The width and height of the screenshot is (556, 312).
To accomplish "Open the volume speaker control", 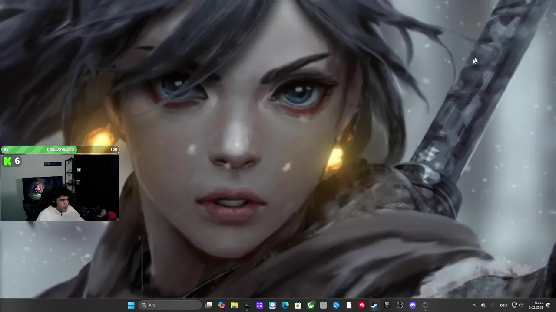I will click(x=521, y=305).
